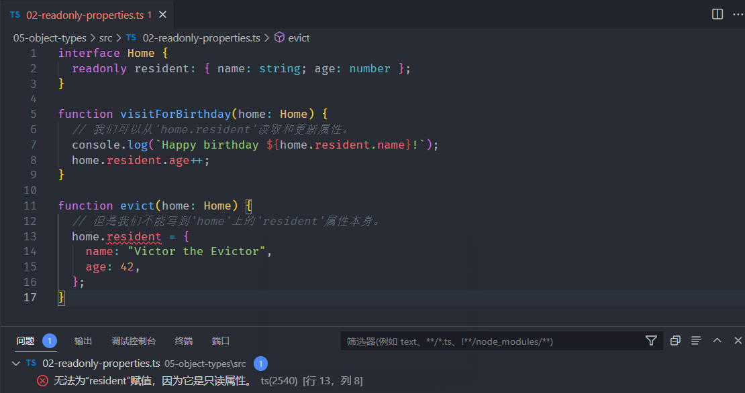The width and height of the screenshot is (745, 393).
Task: Click the evict symbol cube icon in breadcrumb
Action: 279,37
